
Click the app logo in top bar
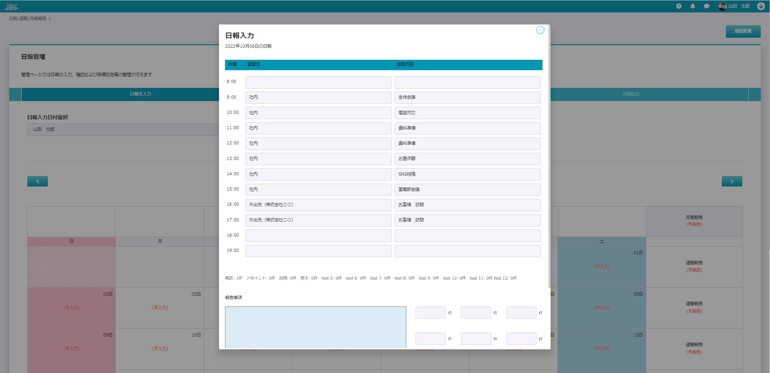tap(11, 6)
